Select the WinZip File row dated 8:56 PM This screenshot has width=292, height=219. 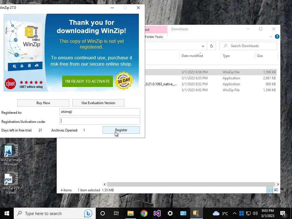point(211,72)
